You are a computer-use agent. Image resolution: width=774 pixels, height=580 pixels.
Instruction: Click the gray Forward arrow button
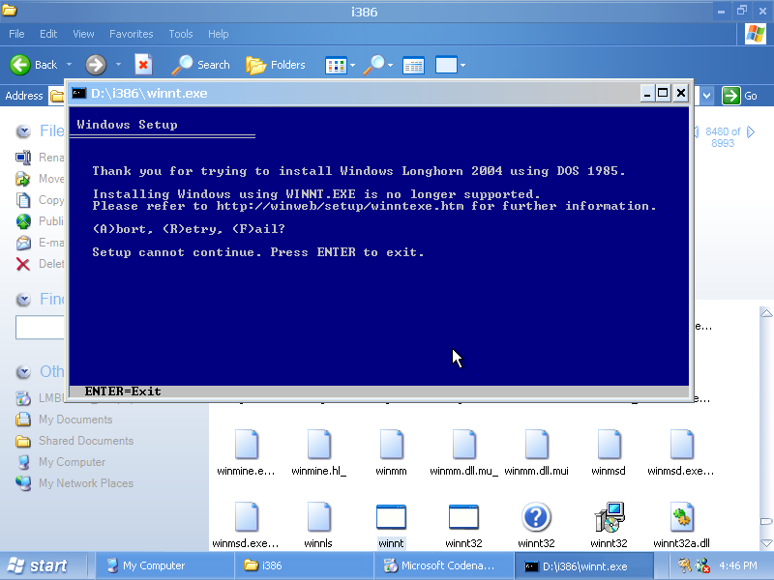(x=96, y=65)
